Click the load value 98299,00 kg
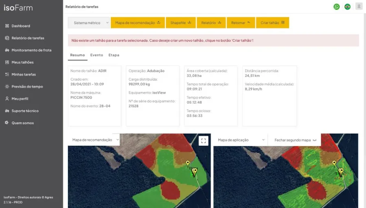The width and height of the screenshot is (366, 208). click(x=139, y=84)
